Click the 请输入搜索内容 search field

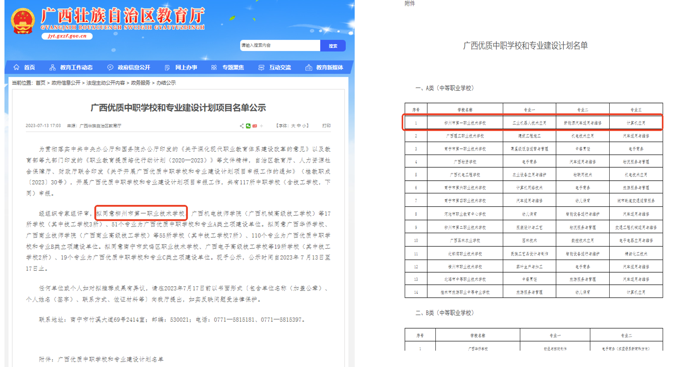click(x=280, y=45)
